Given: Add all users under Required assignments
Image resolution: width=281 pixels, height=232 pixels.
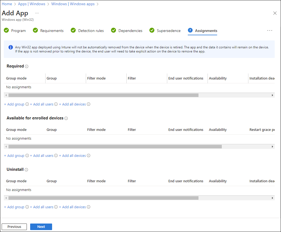Looking at the screenshot, I should pos(42,104).
